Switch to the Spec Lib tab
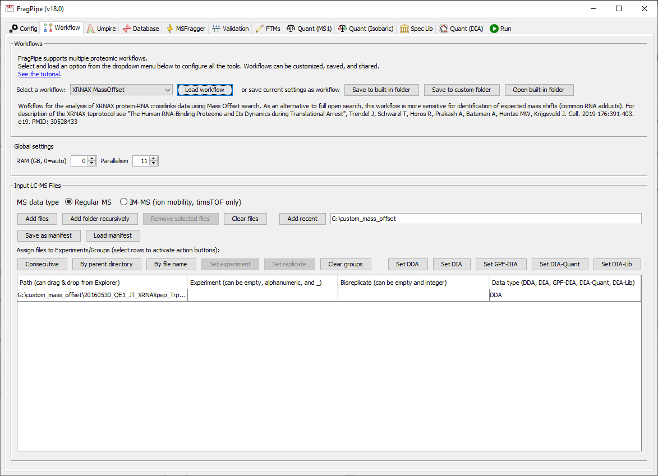The height and width of the screenshot is (476, 658). 416,29
